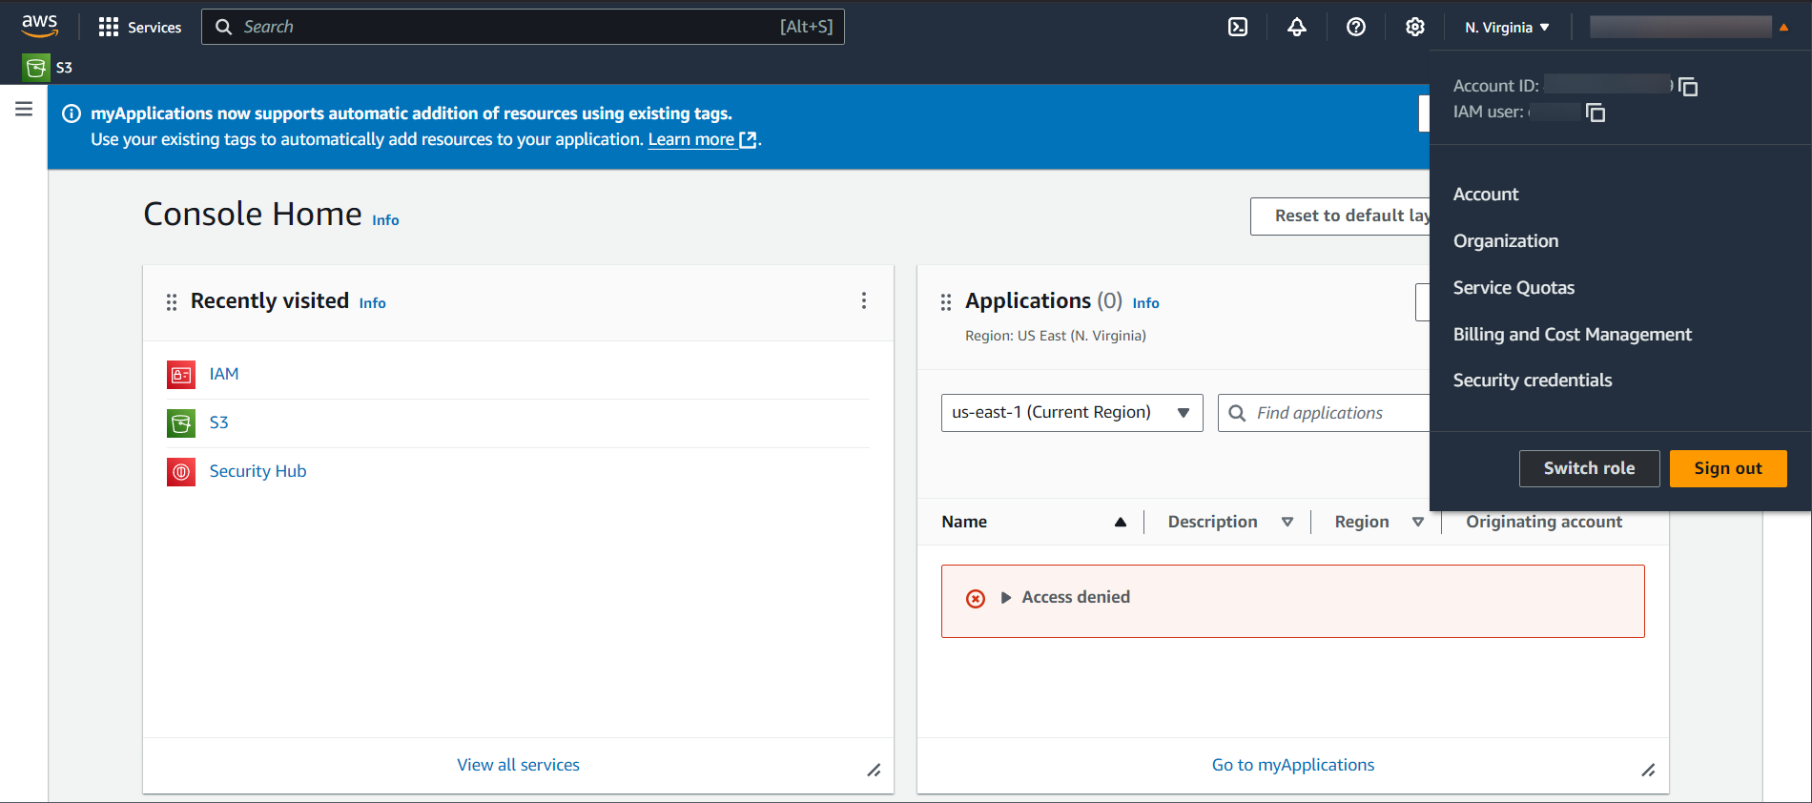The image size is (1812, 803).
Task: Open the IAM link in Recently visited
Action: pos(224,374)
